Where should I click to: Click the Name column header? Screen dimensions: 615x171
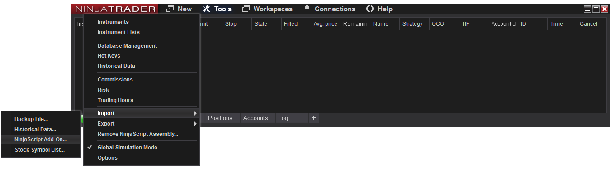[x=385, y=24]
